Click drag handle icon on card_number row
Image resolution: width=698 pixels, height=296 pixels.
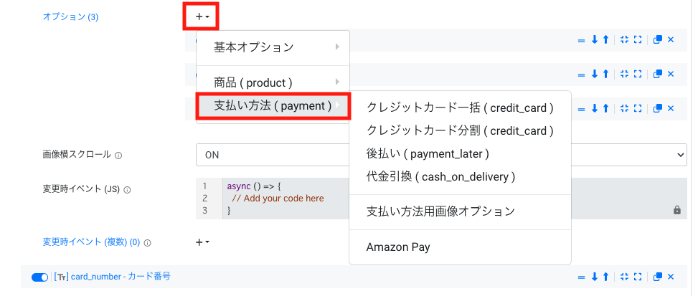pos(580,277)
